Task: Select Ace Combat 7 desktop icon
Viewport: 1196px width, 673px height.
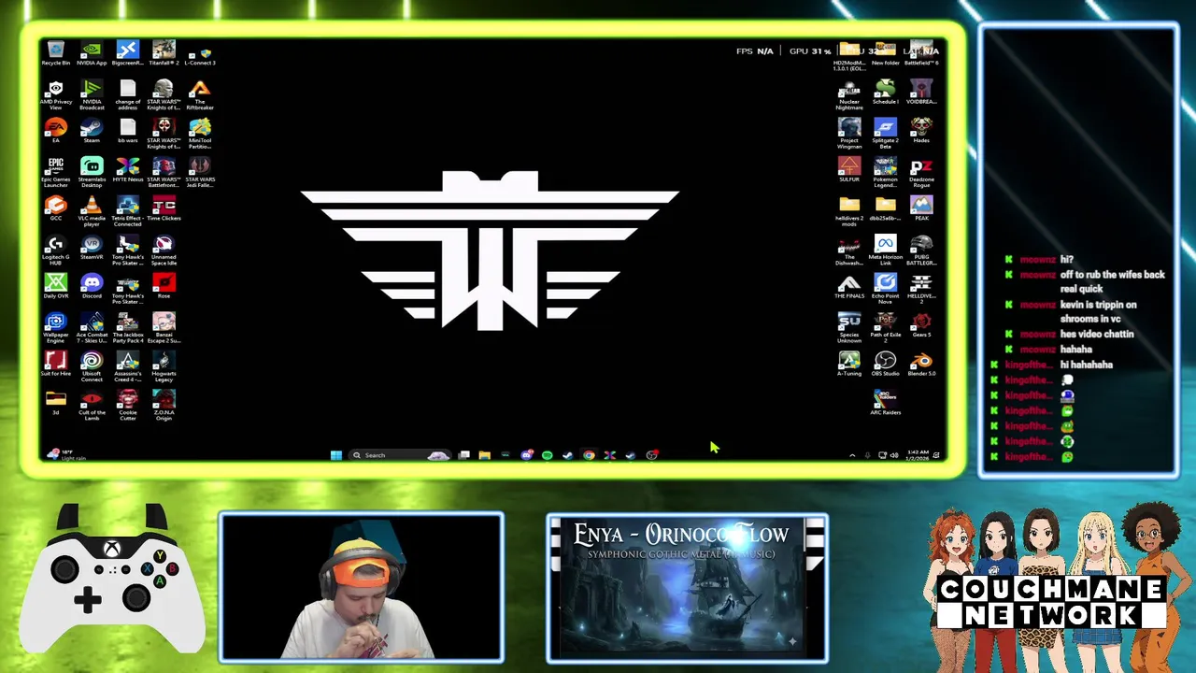Action: [92, 328]
